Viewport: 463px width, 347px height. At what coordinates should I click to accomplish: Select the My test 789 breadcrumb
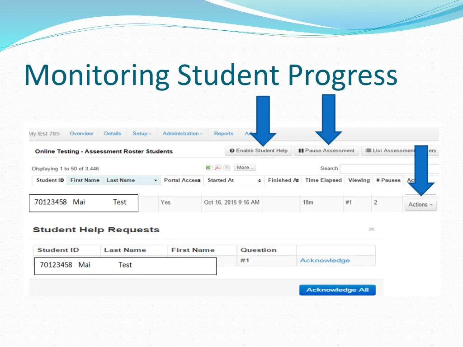[x=44, y=134]
